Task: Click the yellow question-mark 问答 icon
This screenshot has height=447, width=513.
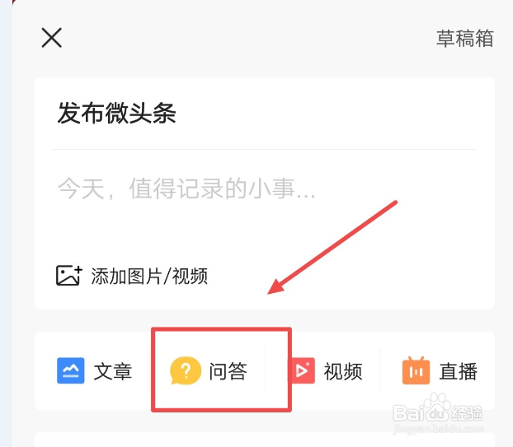Action: click(x=186, y=370)
